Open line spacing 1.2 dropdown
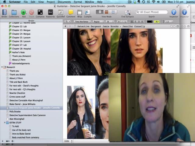This screenshot has width=195, height=146. coord(169,22)
